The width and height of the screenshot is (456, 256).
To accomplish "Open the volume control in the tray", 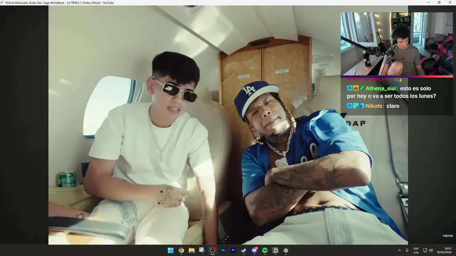I will coord(431,250).
